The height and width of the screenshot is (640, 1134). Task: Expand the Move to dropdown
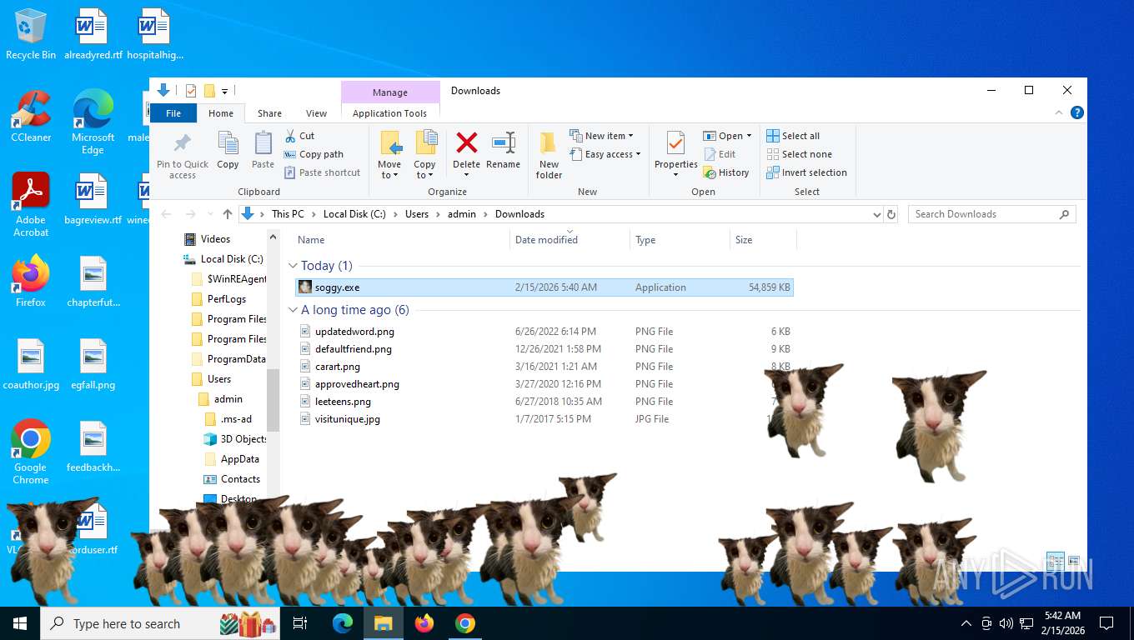point(389,170)
